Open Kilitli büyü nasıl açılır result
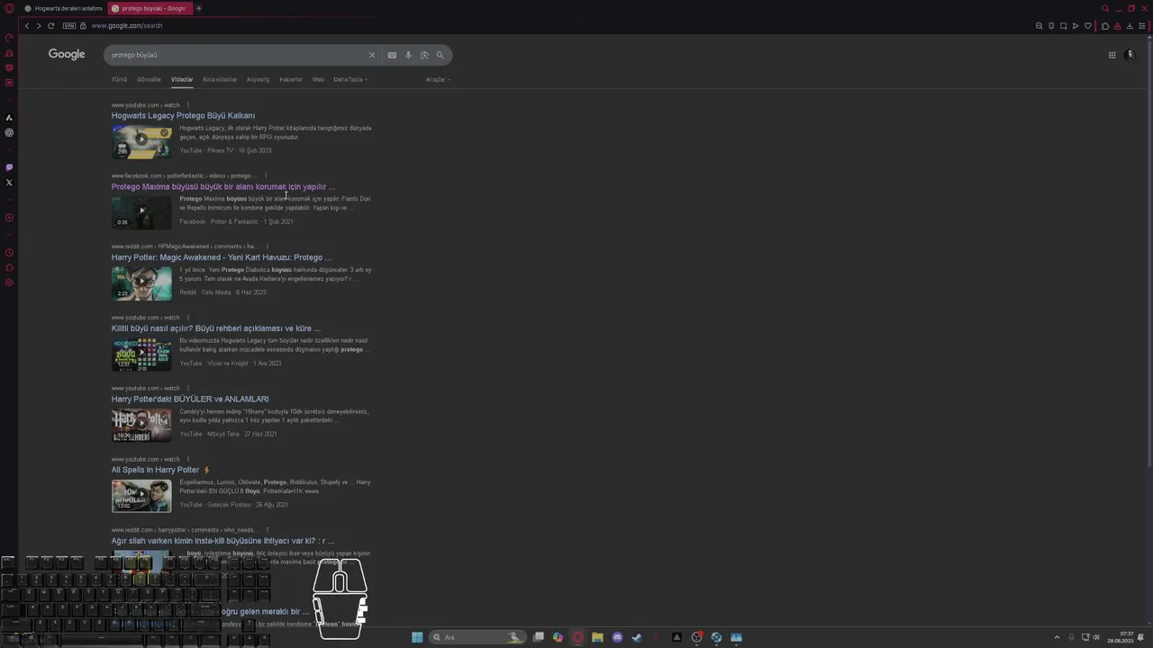 216,328
